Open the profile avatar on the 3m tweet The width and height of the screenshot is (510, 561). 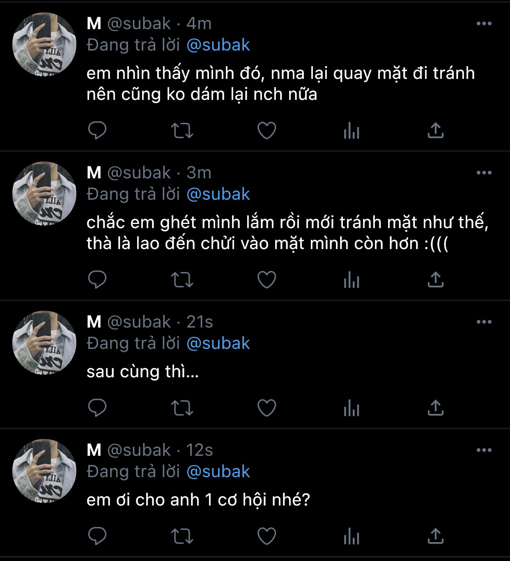[x=44, y=194]
